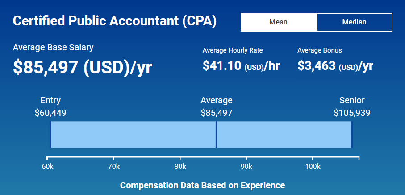Switch to the Mean salary view
The image size is (405, 195).
[279, 22]
